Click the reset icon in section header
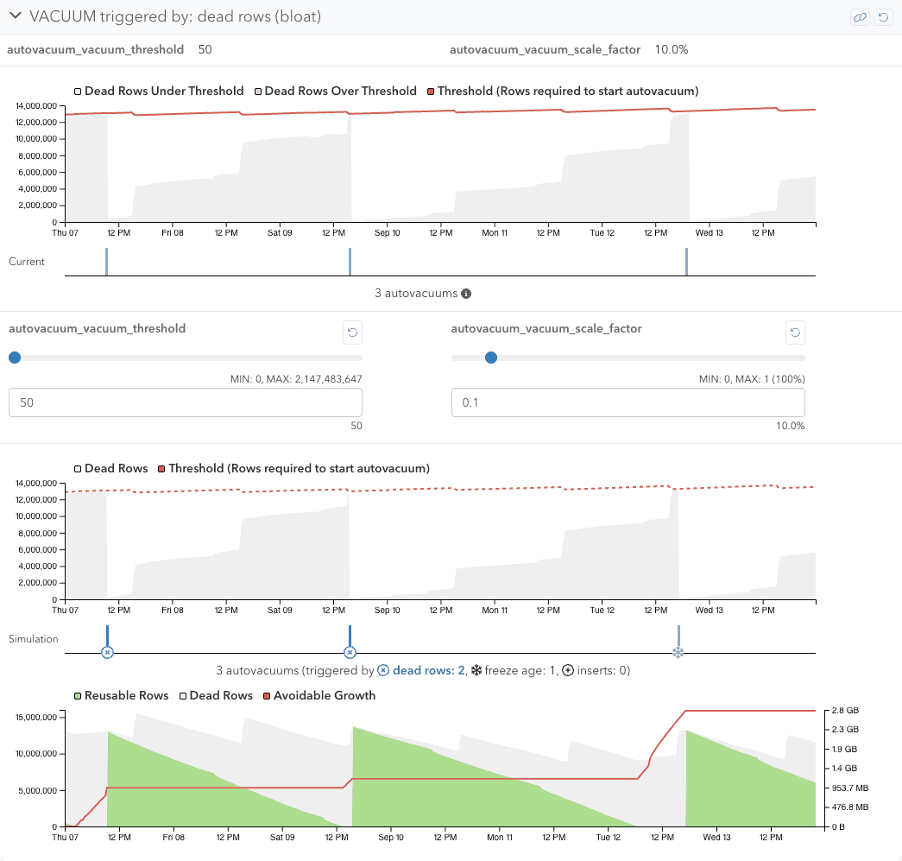This screenshot has width=902, height=861. [882, 17]
